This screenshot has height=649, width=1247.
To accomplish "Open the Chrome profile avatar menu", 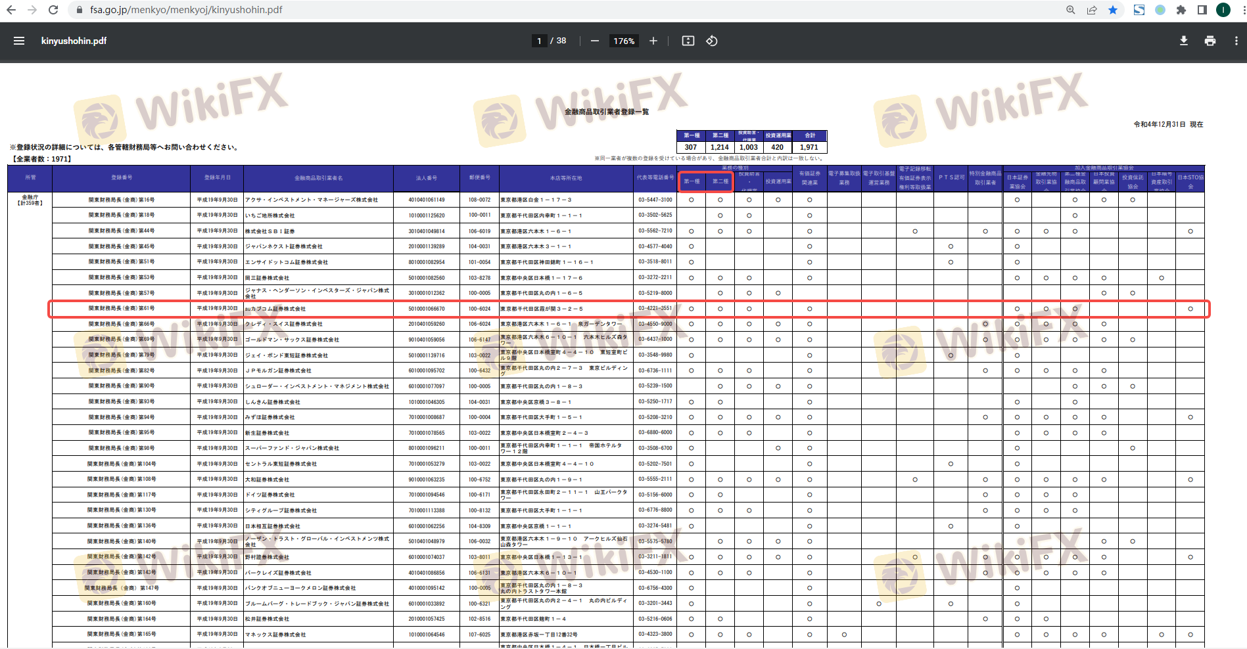I will click(1223, 10).
